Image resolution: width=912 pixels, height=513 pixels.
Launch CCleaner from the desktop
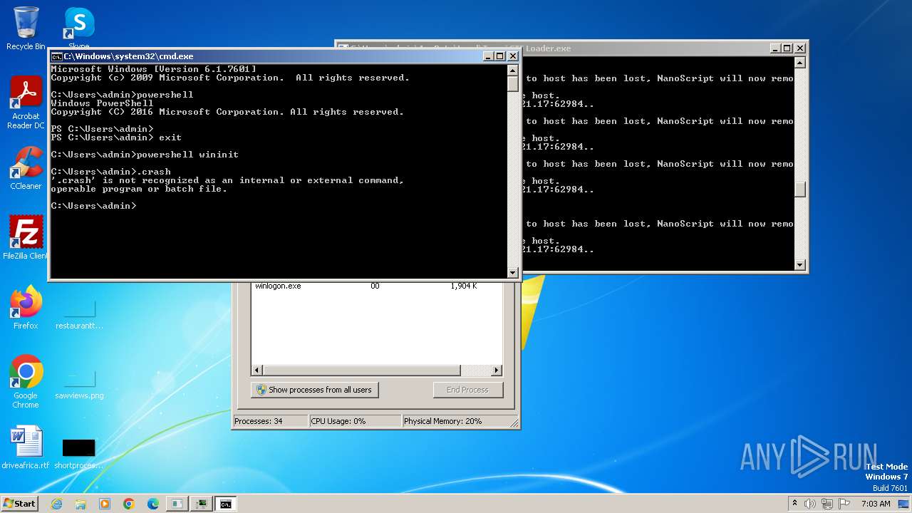point(26,168)
